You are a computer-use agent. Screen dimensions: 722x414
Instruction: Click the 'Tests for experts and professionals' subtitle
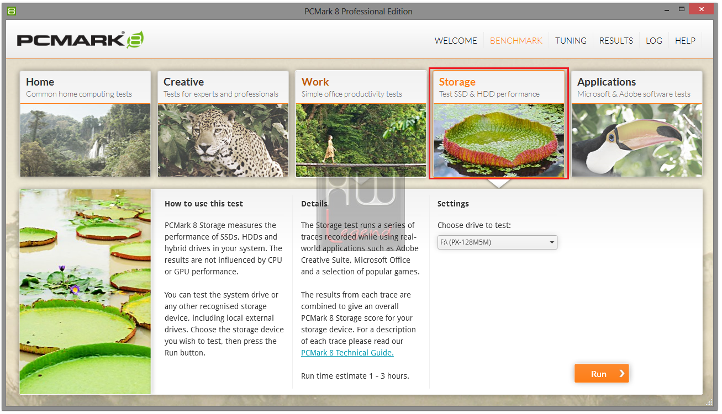(x=221, y=94)
